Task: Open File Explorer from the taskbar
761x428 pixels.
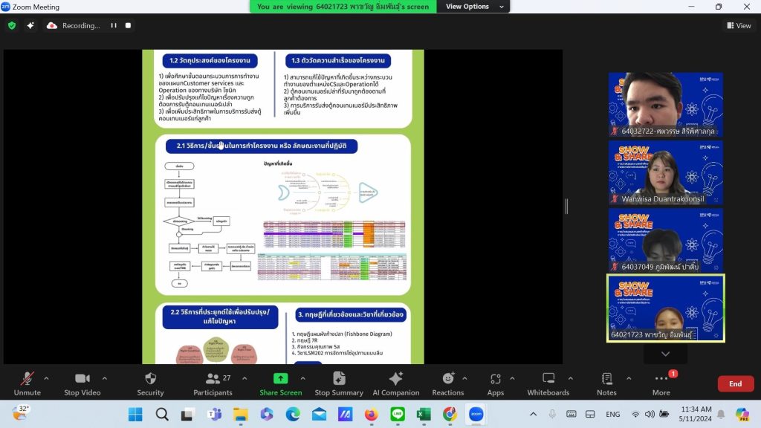Action: pos(240,414)
